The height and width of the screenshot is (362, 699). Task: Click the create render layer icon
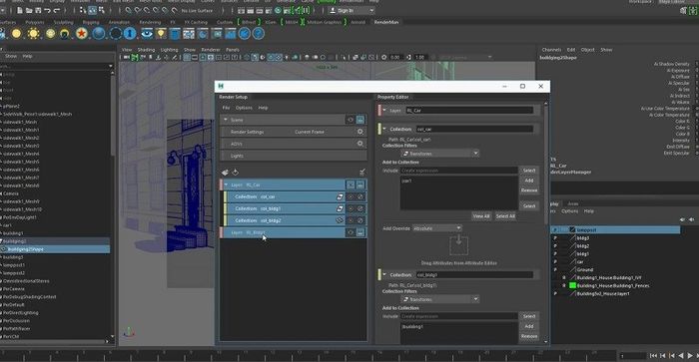pyautogui.click(x=225, y=173)
